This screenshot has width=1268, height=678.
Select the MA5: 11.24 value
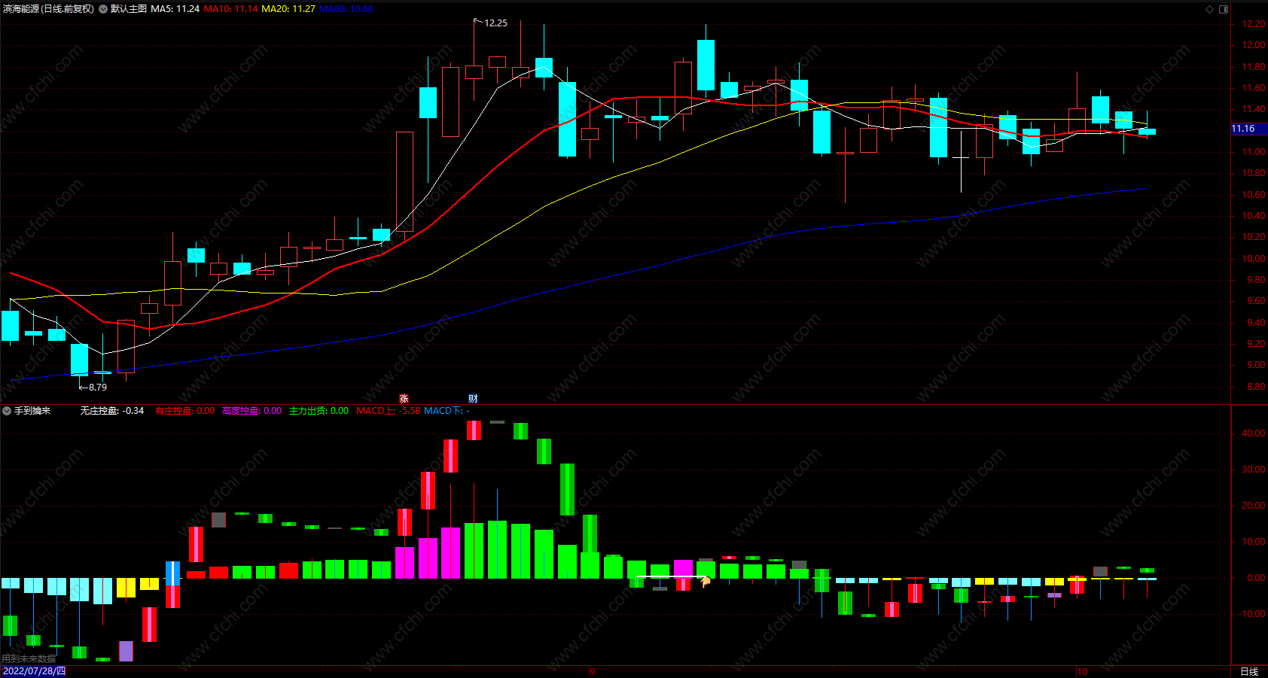175,9
